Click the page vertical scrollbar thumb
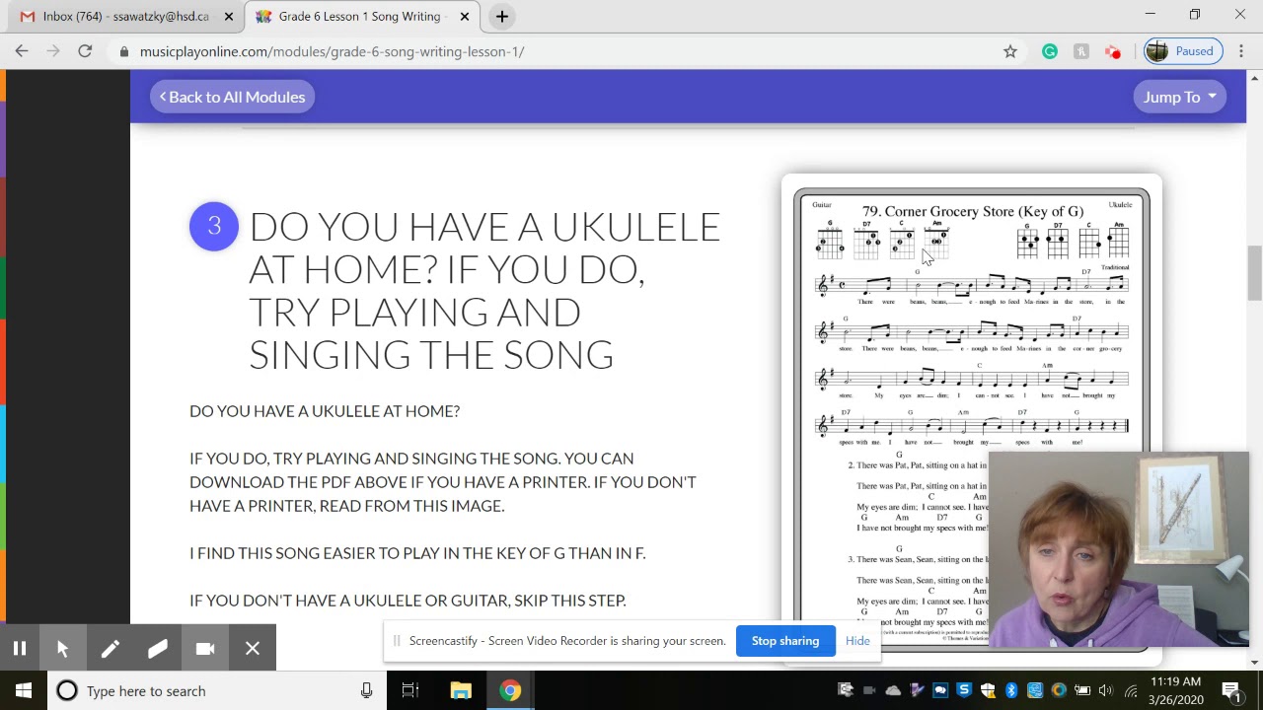 1255,273
